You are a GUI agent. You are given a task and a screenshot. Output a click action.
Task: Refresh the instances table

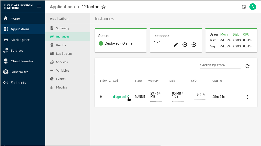247,66
